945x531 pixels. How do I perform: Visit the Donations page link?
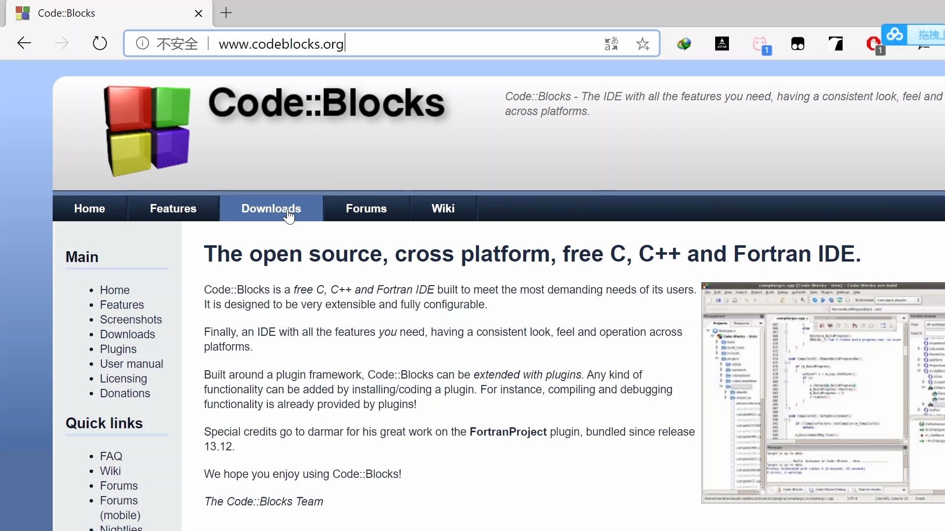coord(125,393)
